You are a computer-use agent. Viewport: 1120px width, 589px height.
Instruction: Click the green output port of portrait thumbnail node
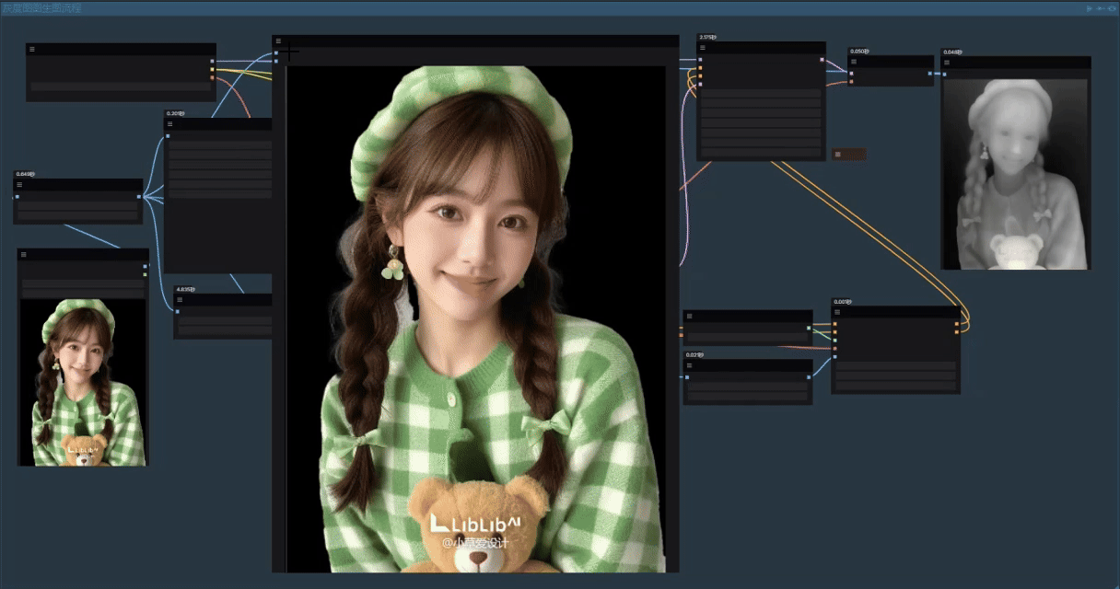click(x=146, y=274)
